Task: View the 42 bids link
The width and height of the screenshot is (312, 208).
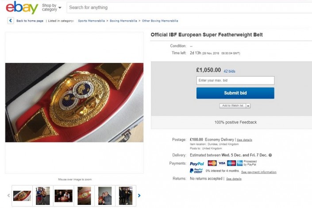Action: pos(229,71)
